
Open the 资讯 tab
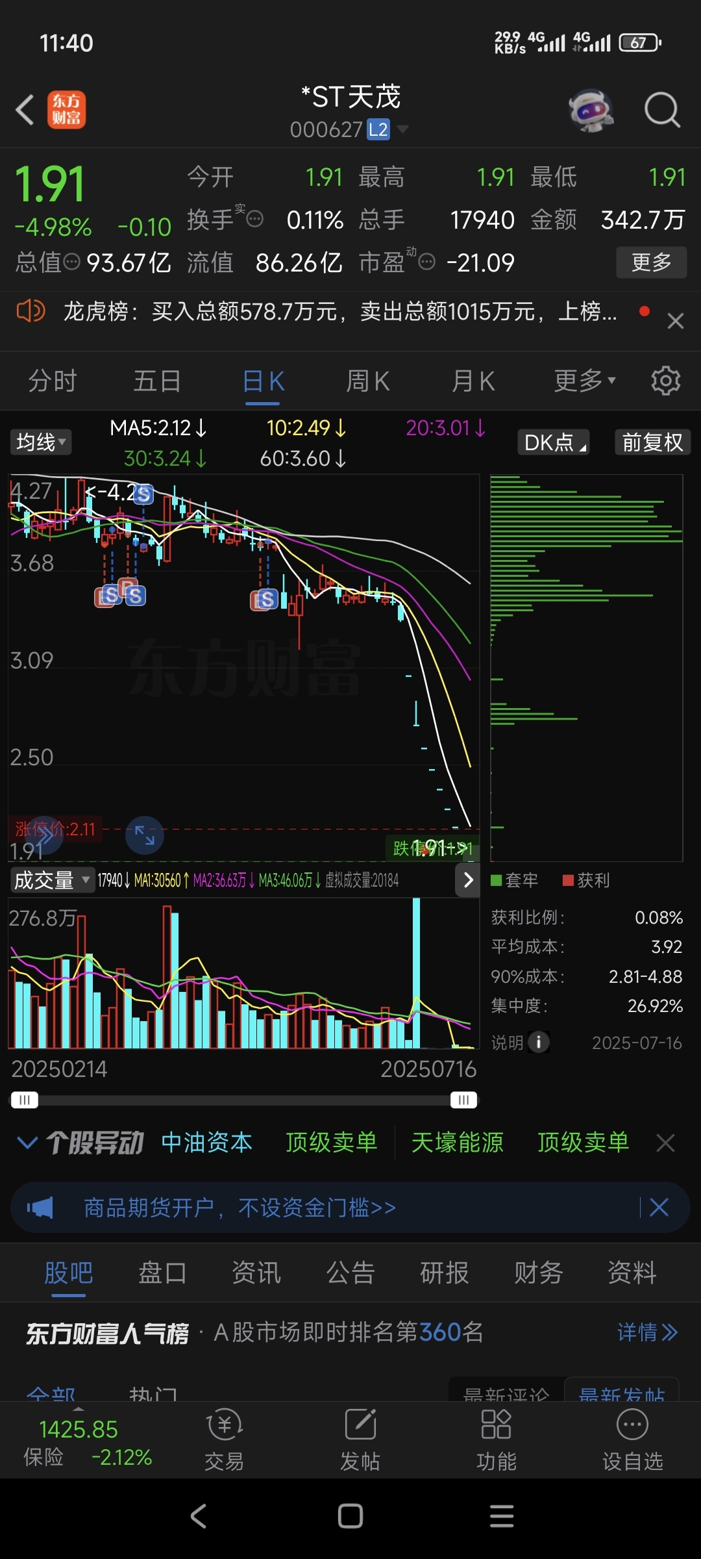click(x=256, y=1273)
